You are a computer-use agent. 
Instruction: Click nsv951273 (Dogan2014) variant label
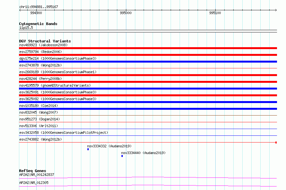coord(40,119)
